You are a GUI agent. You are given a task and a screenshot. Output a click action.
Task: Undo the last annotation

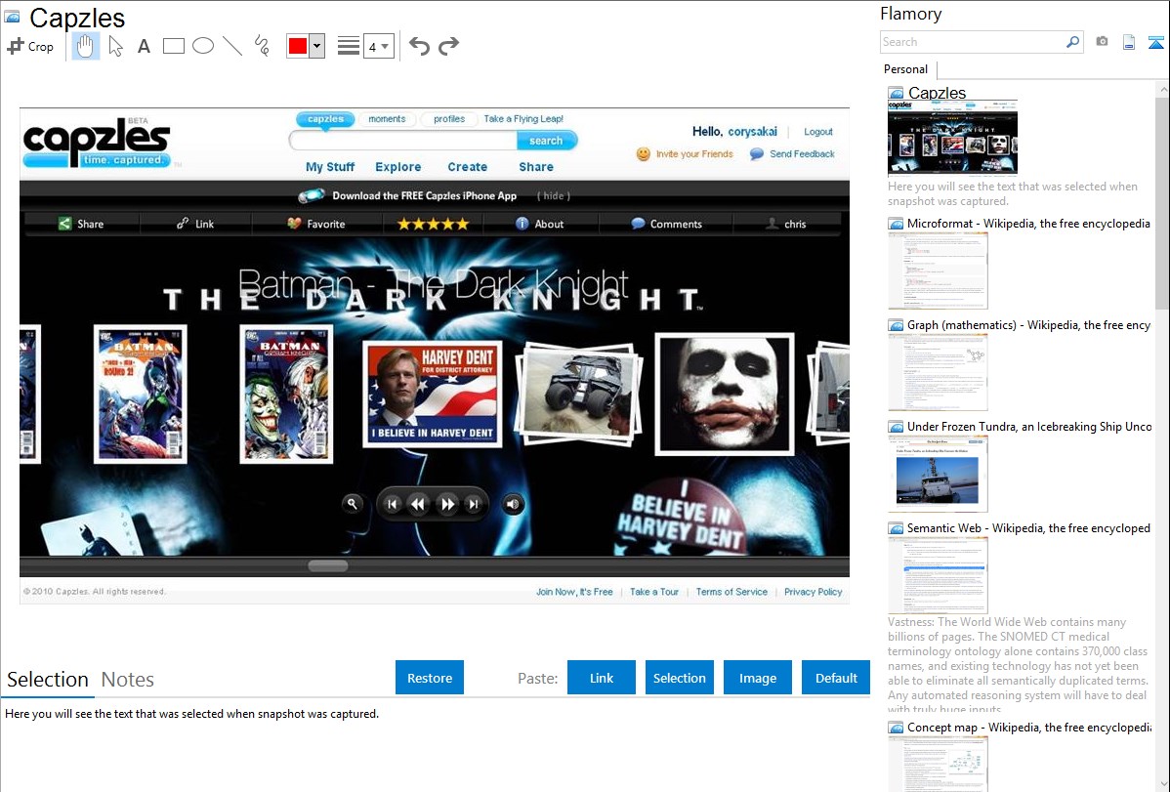tap(419, 46)
